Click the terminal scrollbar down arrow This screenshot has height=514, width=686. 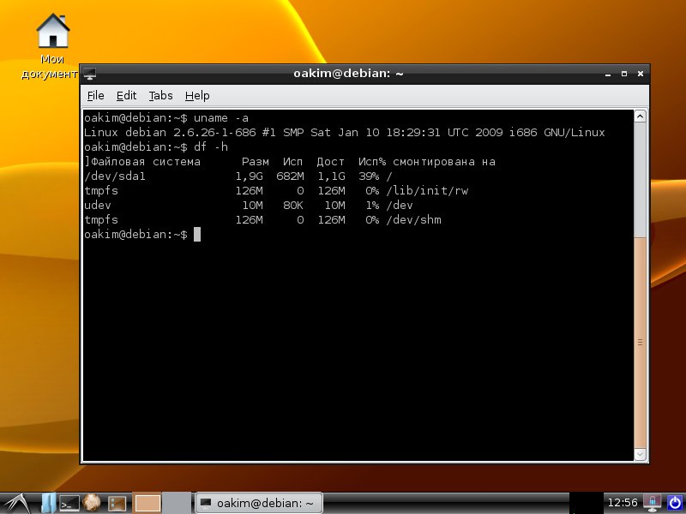point(640,454)
